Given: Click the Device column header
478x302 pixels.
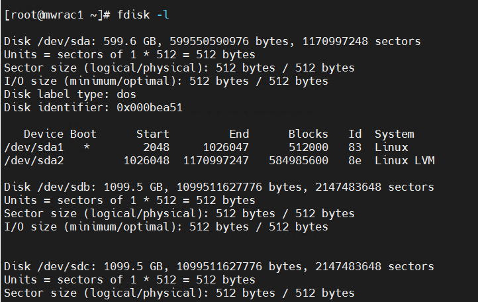Looking at the screenshot, I should [x=44, y=134].
